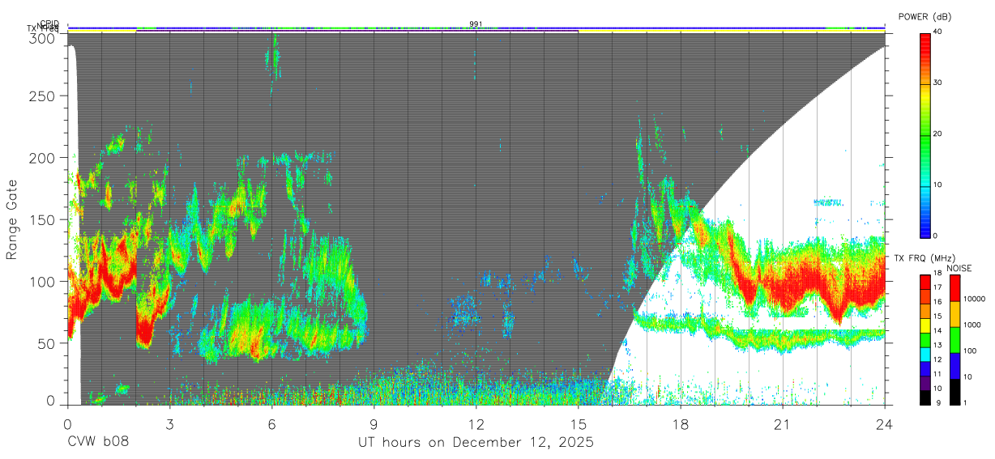Image resolution: width=995 pixels, height=459 pixels.
Task: Pick the purple 10–11 MHz frequency swatch
Action: click(x=925, y=383)
